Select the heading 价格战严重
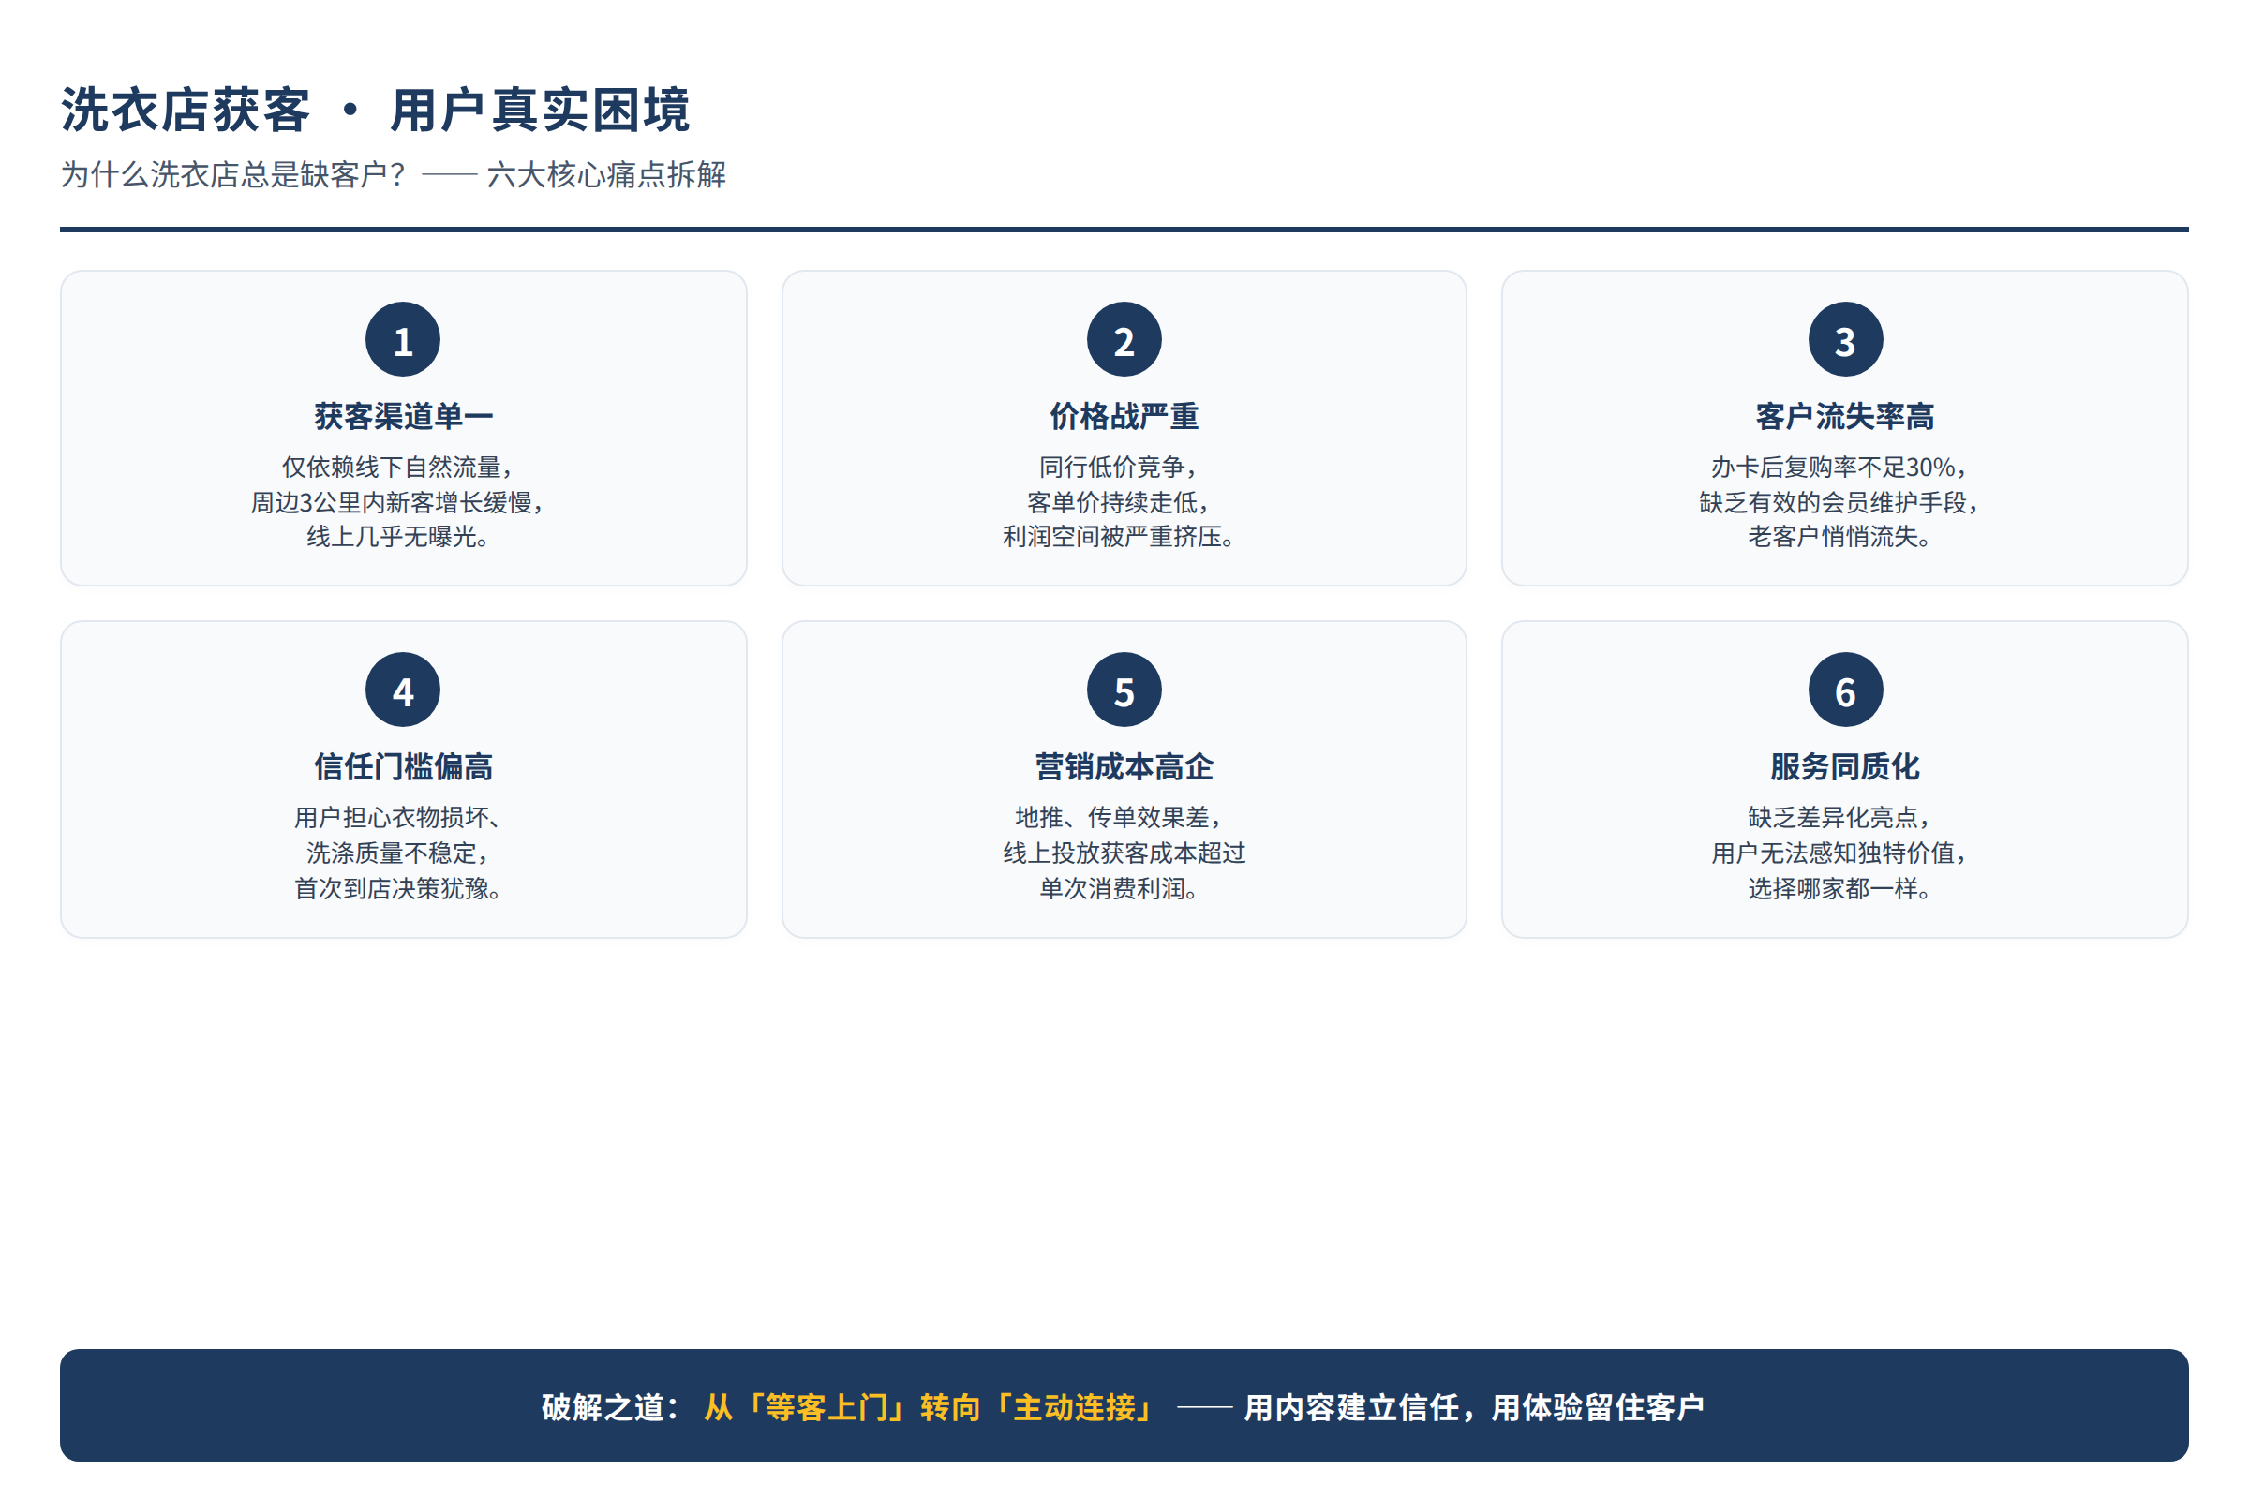2249x1499 pixels. 1124,417
